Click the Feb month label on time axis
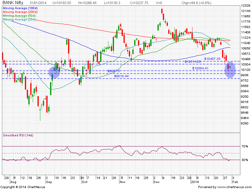 pos(235,182)
